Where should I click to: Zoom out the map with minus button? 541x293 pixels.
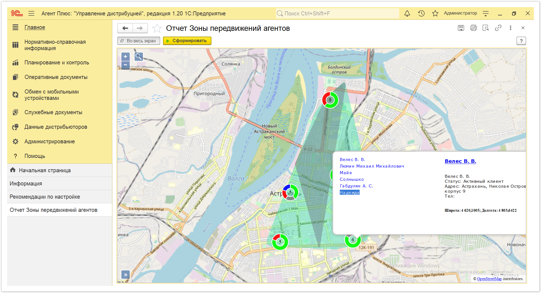point(125,65)
